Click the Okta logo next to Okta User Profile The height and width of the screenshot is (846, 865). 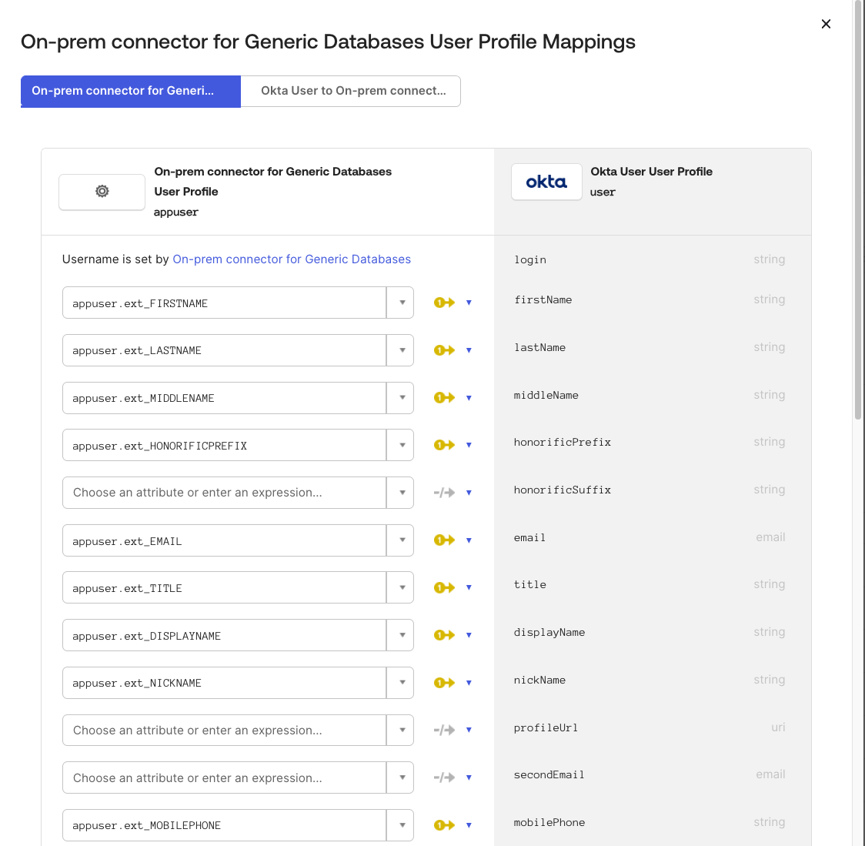[546, 182]
